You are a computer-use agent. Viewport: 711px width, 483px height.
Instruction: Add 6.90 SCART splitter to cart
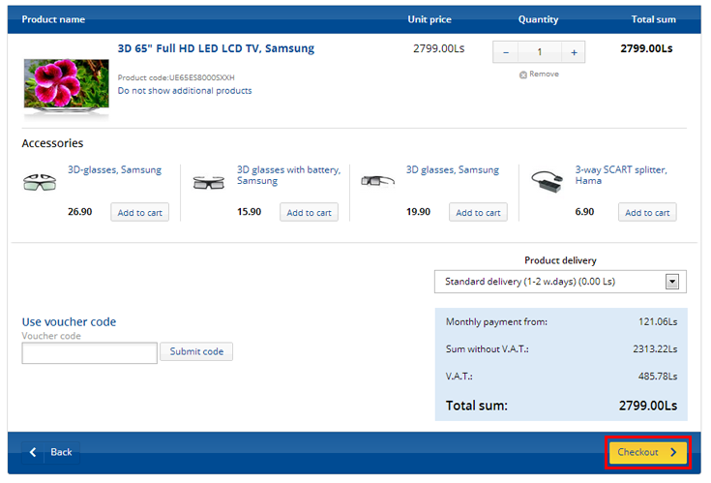tap(647, 212)
